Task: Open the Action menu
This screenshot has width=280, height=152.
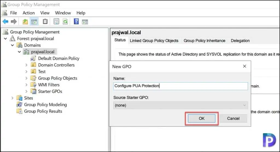Action: click(x=28, y=13)
